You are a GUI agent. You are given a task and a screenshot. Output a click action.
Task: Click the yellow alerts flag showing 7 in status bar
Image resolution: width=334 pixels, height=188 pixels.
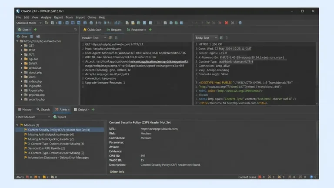(x=44, y=177)
